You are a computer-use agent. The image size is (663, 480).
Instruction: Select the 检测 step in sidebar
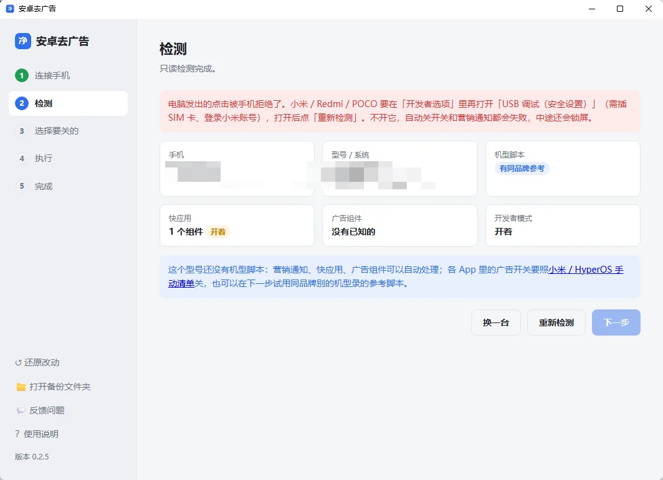tap(68, 103)
